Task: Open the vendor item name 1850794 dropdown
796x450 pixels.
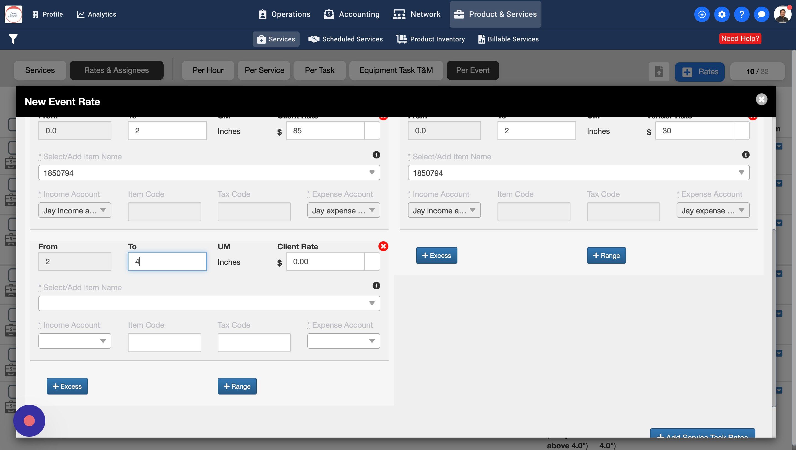Action: coord(578,173)
